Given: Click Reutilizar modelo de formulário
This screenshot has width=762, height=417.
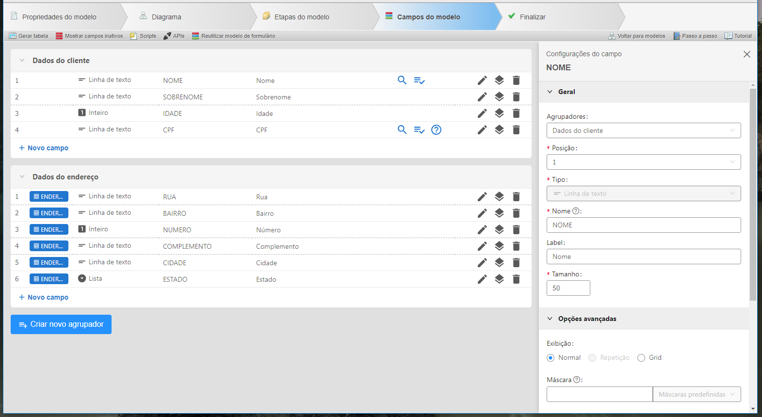Looking at the screenshot, I should coord(233,36).
